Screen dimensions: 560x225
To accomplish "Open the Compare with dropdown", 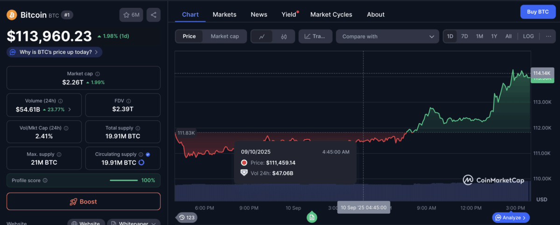I will 387,36.
